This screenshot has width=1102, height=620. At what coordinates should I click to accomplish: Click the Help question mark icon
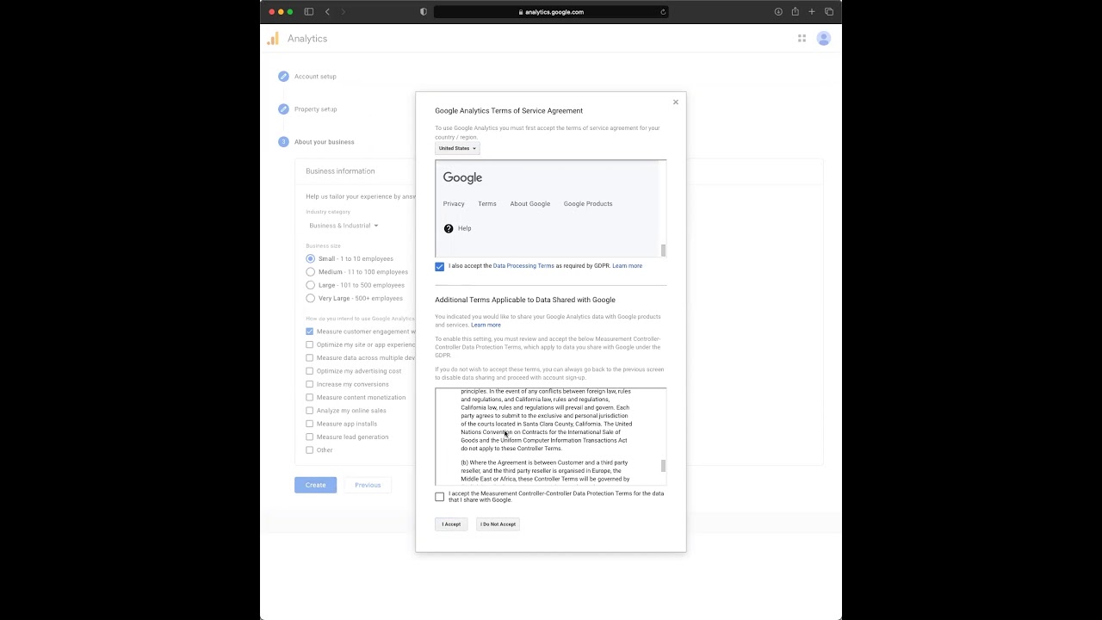coord(449,228)
